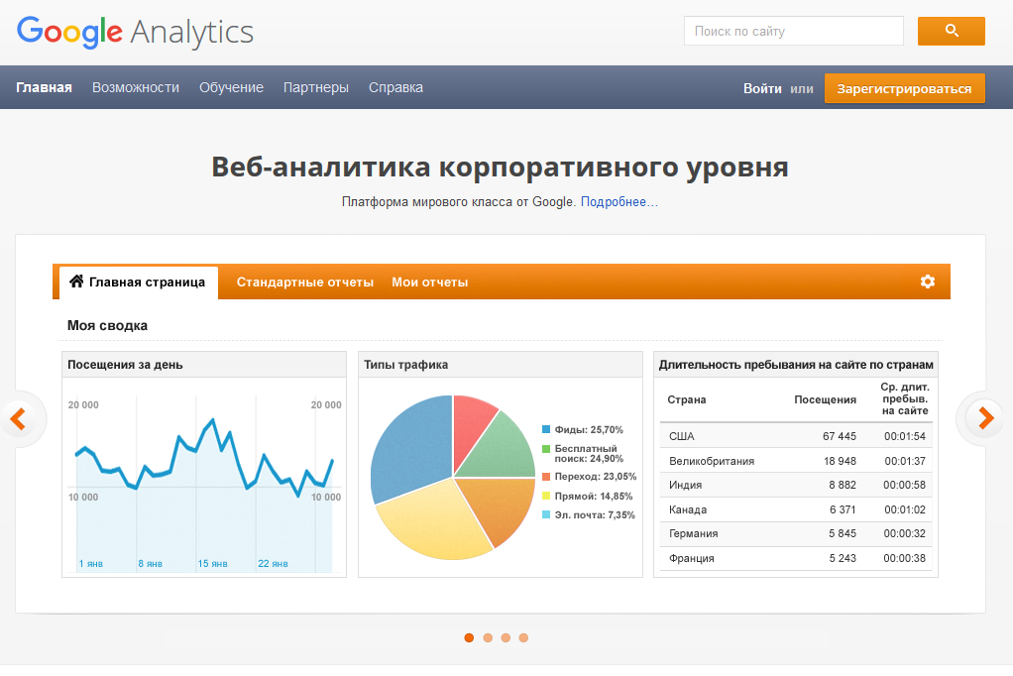Screen dimensions: 1013x676
Task: Select the third carousel dot
Action: coord(506,638)
